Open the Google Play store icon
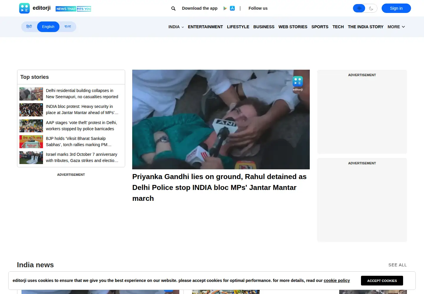This screenshot has width=424, height=294. coord(225,8)
